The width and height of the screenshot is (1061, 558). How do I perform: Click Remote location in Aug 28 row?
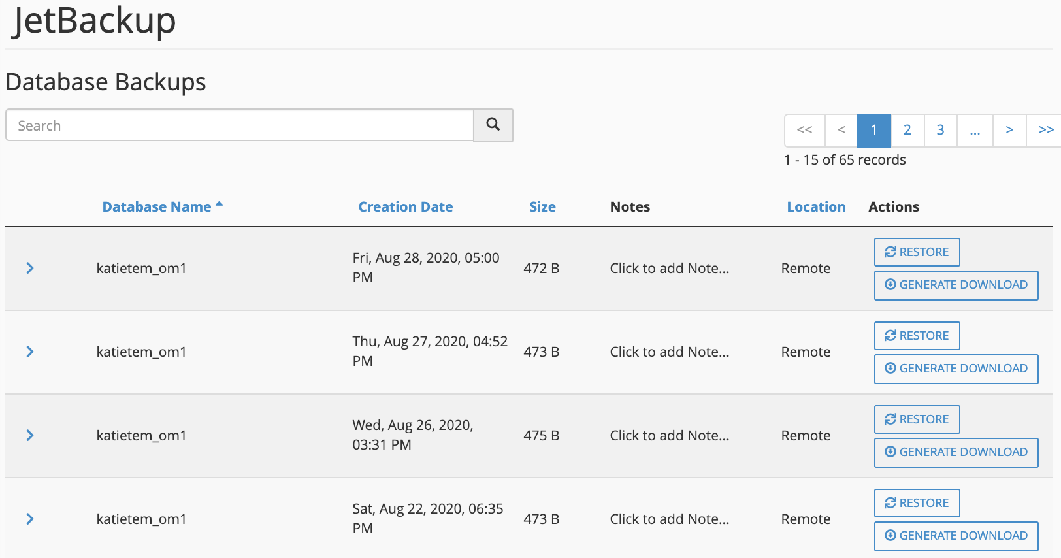[806, 268]
